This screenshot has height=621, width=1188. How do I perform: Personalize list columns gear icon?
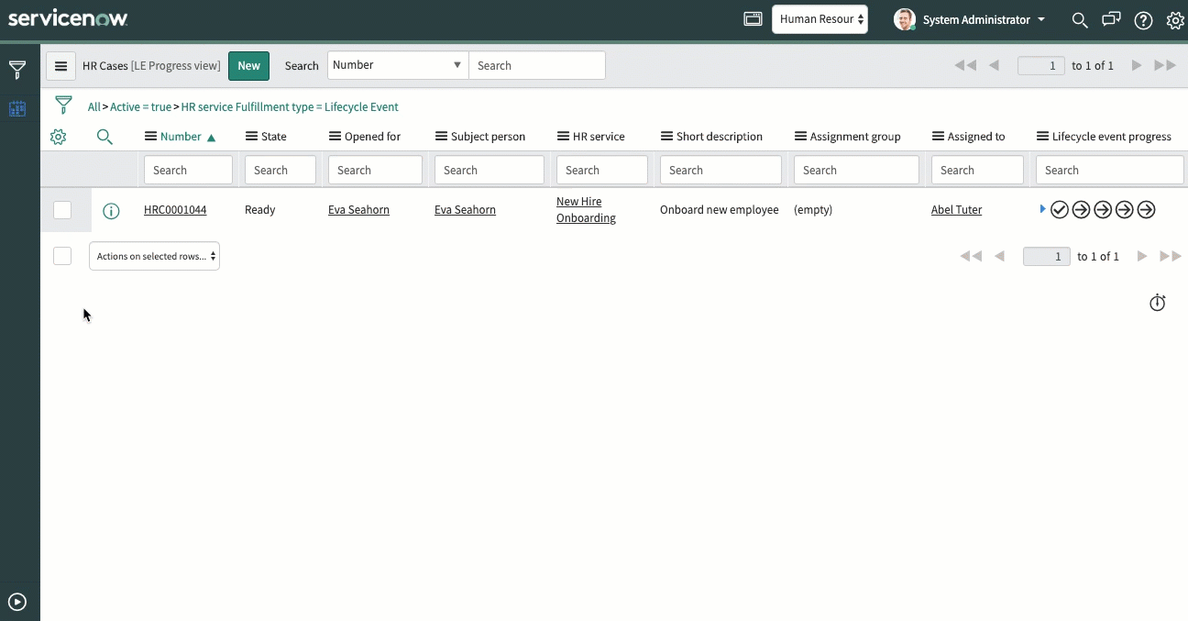59,137
